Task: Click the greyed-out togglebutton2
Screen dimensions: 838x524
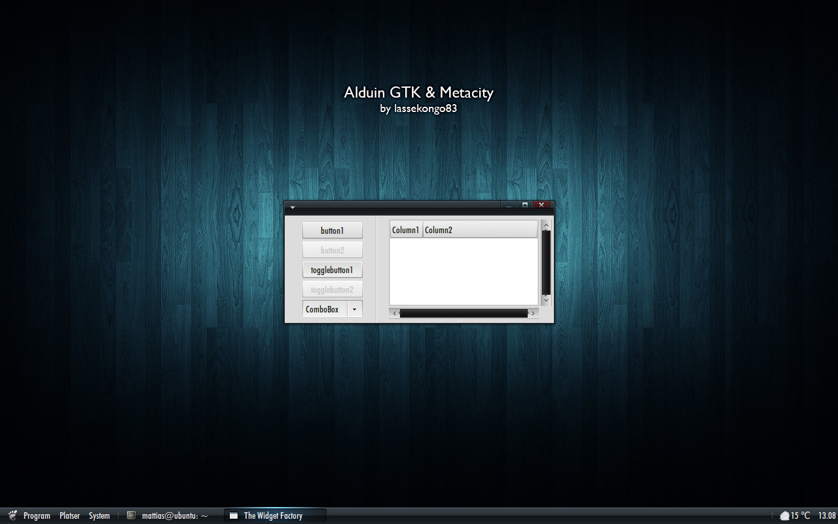Action: click(332, 290)
